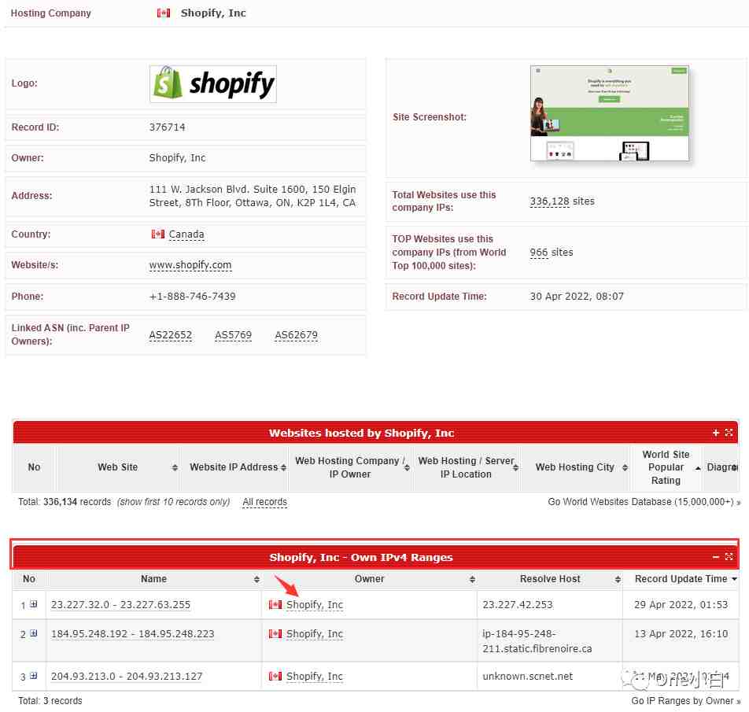Sort IPv4 ranges by the Name column
This screenshot has height=712, width=749.
[154, 579]
